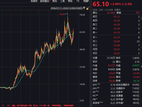Click the 跌停 limit-down price 56.34

(x=136, y=81)
